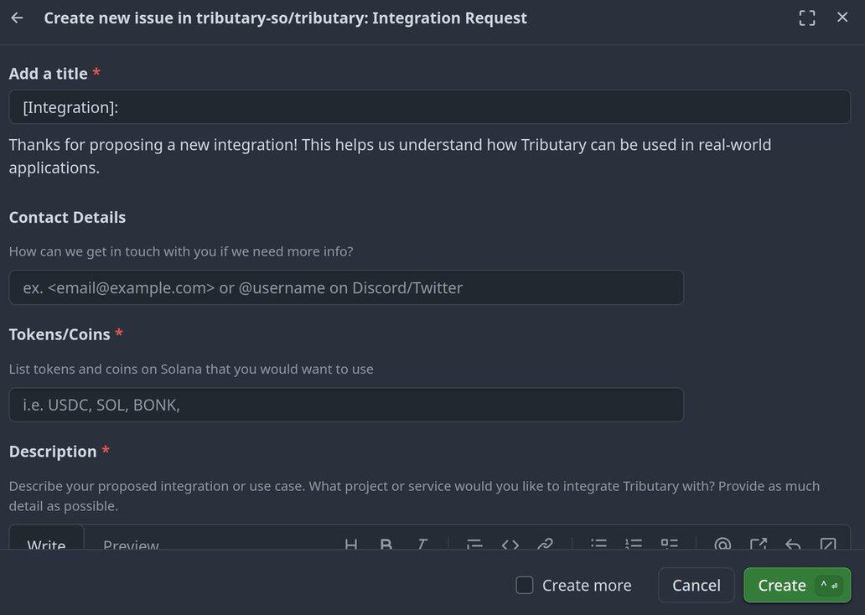Insert a task list
Viewport: 865px width, 615px height.
669,544
